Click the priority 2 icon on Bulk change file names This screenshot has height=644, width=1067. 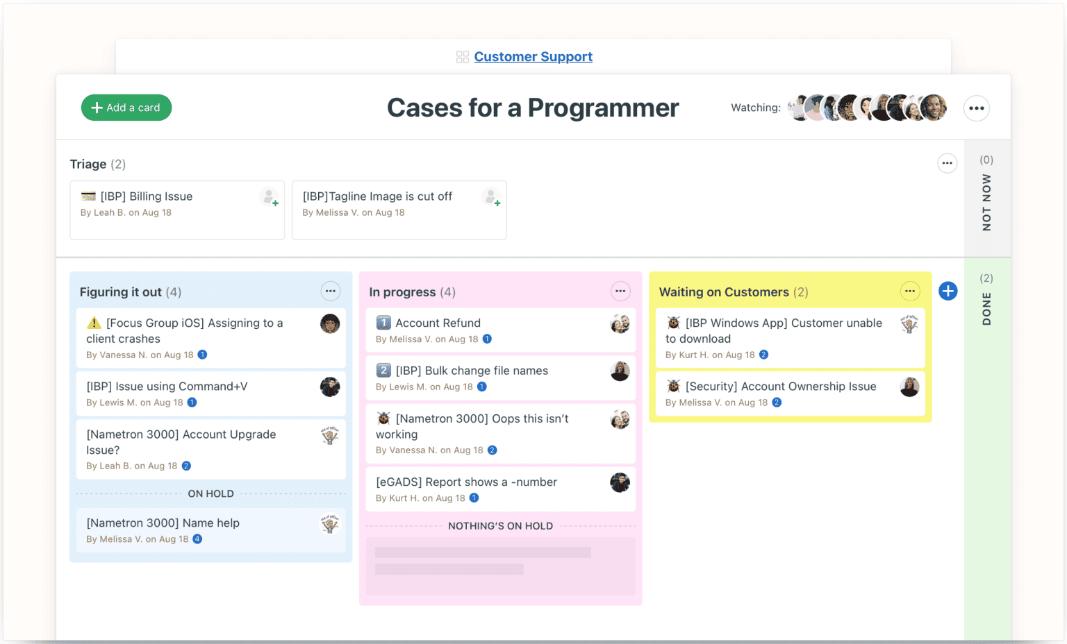[383, 371]
